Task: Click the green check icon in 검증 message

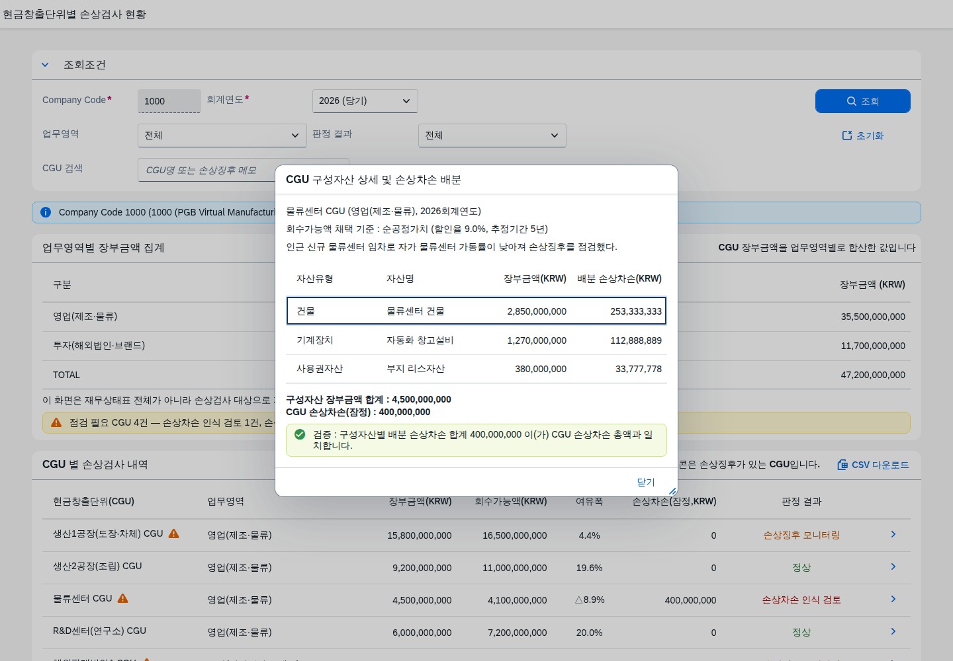Action: pos(300,434)
